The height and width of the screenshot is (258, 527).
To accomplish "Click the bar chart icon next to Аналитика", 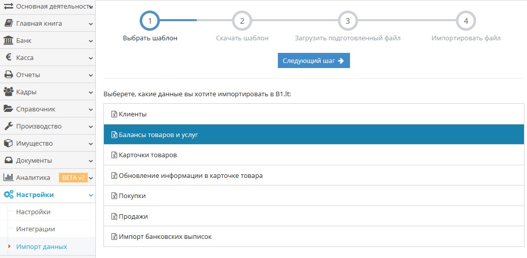I will [8, 177].
